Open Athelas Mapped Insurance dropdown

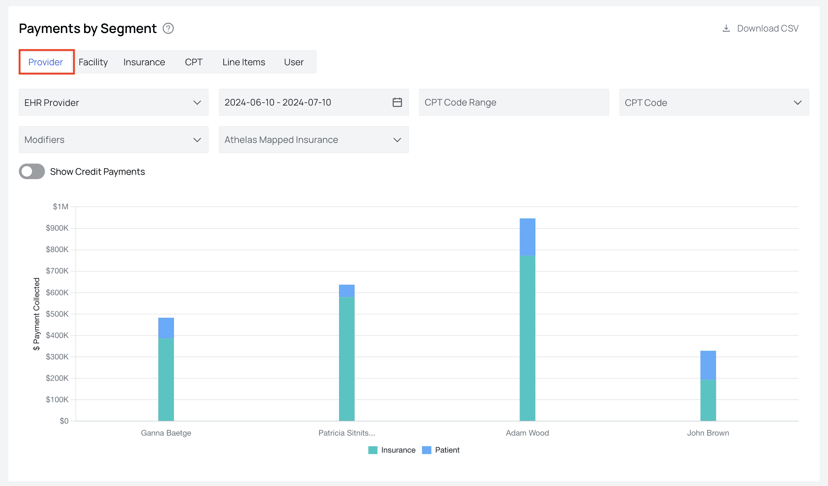coord(314,140)
